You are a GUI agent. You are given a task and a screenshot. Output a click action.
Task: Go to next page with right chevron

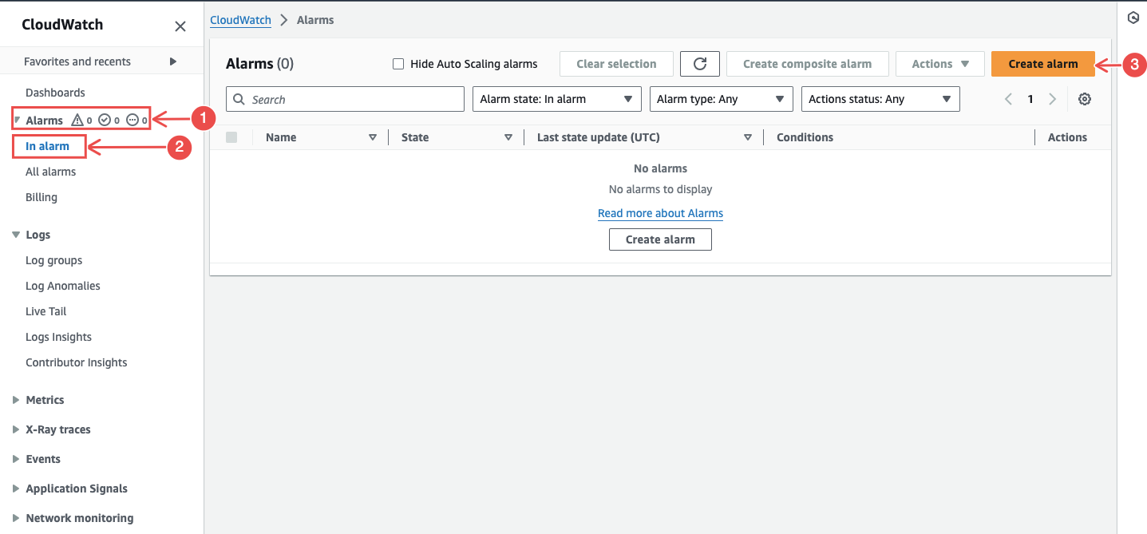1052,98
